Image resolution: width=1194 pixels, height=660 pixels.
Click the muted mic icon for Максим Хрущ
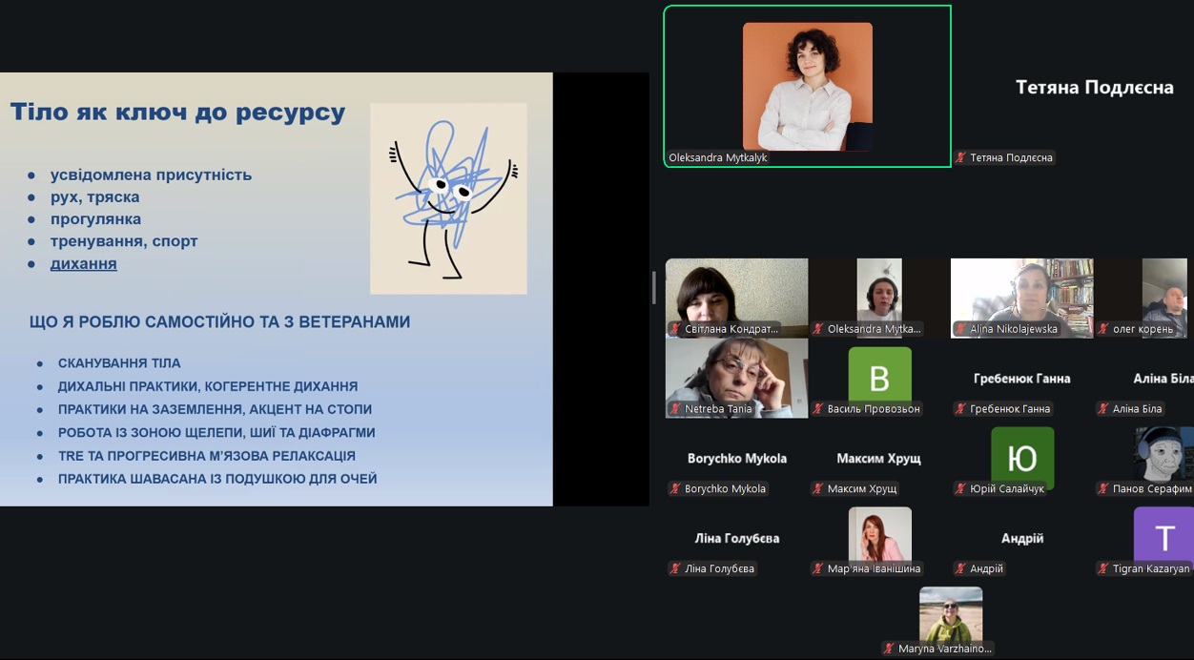coord(818,489)
